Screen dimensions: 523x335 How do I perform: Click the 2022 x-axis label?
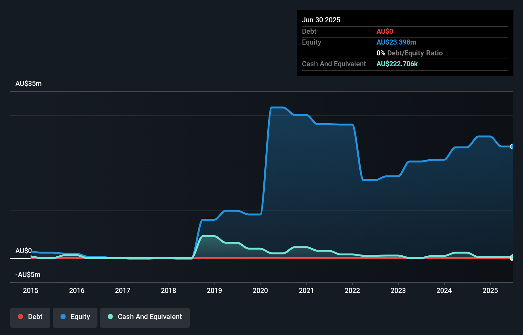tap(352, 290)
